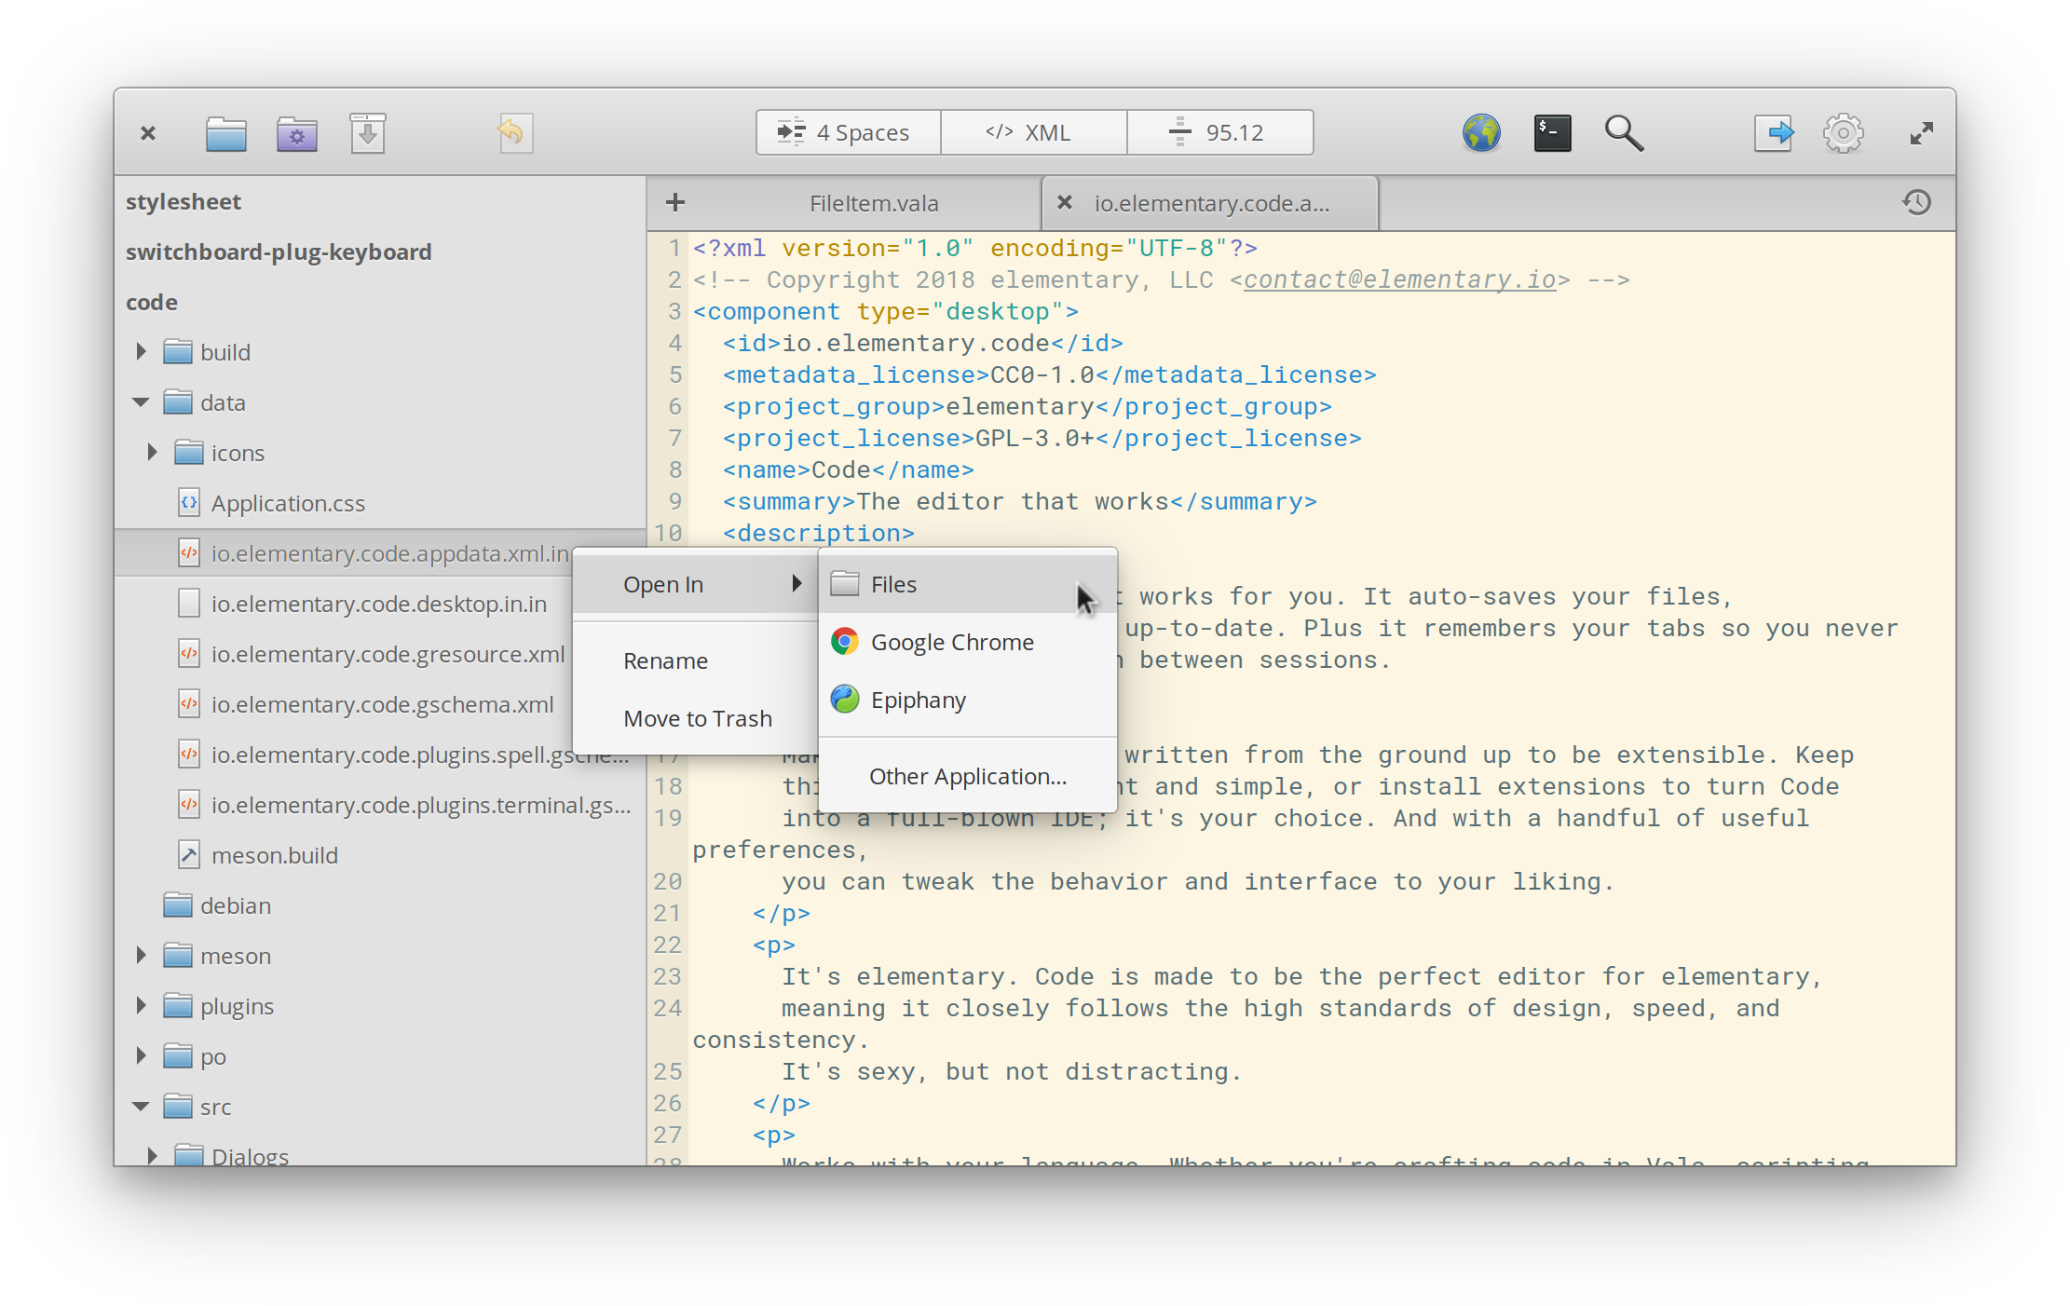Toggle the terminal pane icon

[x=1552, y=133]
